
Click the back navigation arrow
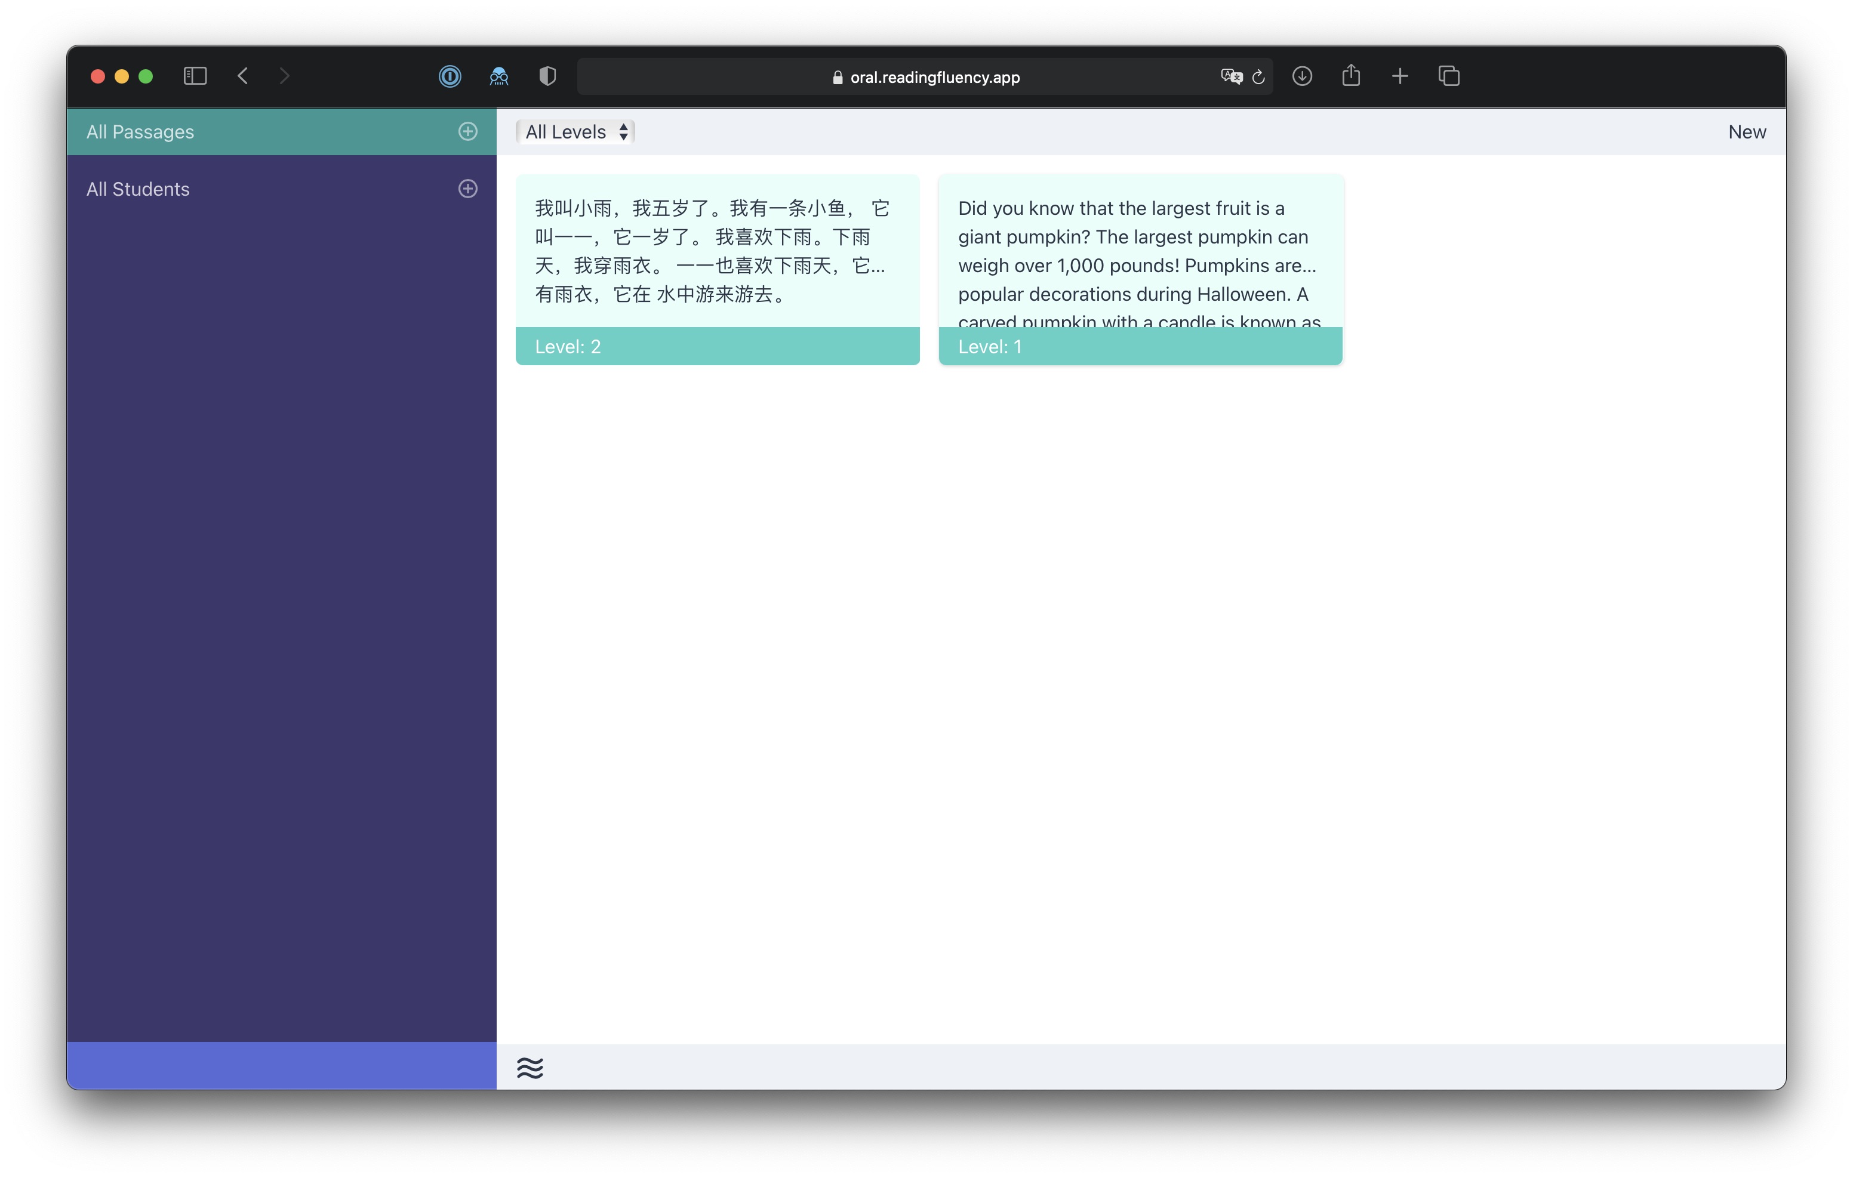(x=242, y=75)
